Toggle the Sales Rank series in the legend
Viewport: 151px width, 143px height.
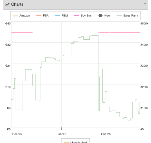[127, 16]
